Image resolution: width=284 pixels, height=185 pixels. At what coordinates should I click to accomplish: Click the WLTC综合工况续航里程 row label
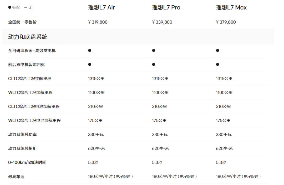click(x=30, y=92)
